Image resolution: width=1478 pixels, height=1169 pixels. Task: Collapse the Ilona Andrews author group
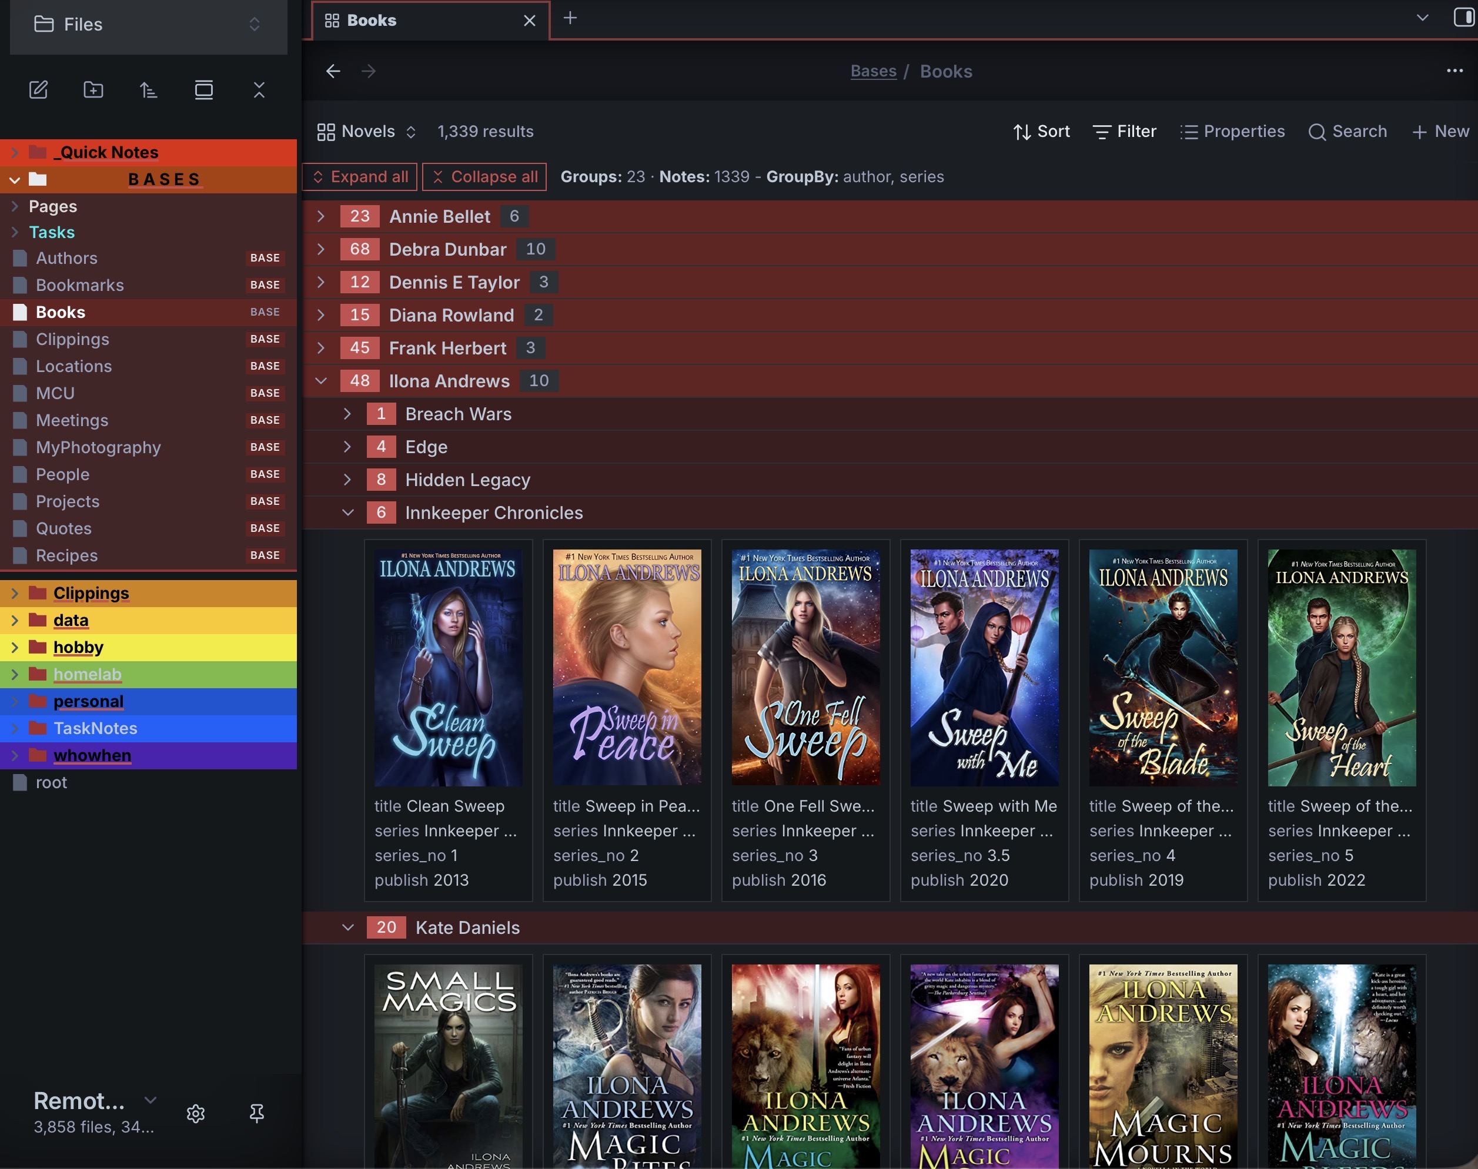pos(321,380)
